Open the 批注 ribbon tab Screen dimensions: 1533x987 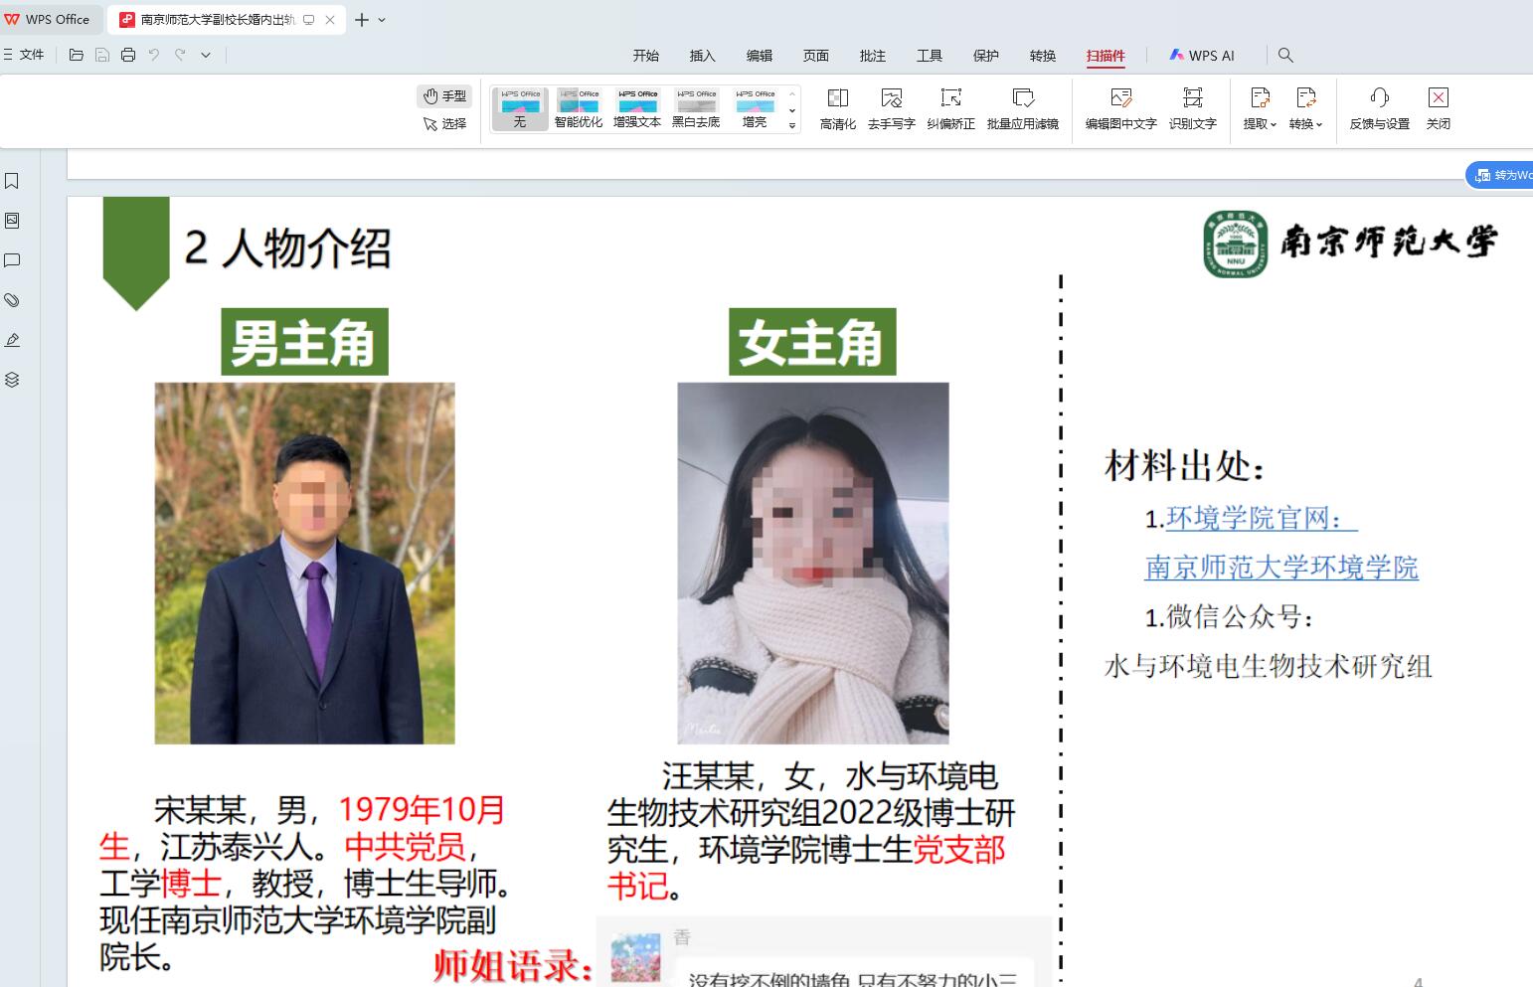pyautogui.click(x=872, y=56)
